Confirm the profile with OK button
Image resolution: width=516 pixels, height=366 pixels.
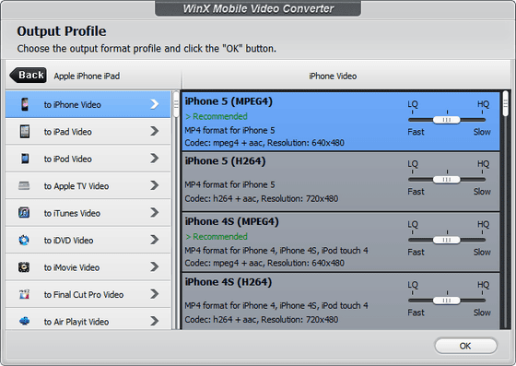(465, 346)
